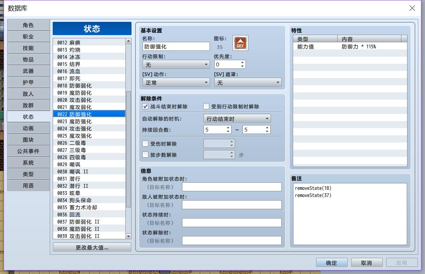Select state 0039 攻击弱化 II

(x=89, y=236)
